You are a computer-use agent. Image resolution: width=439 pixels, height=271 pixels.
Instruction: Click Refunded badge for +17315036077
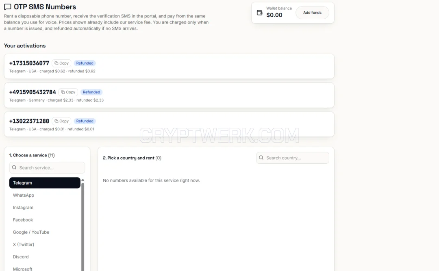(x=85, y=63)
